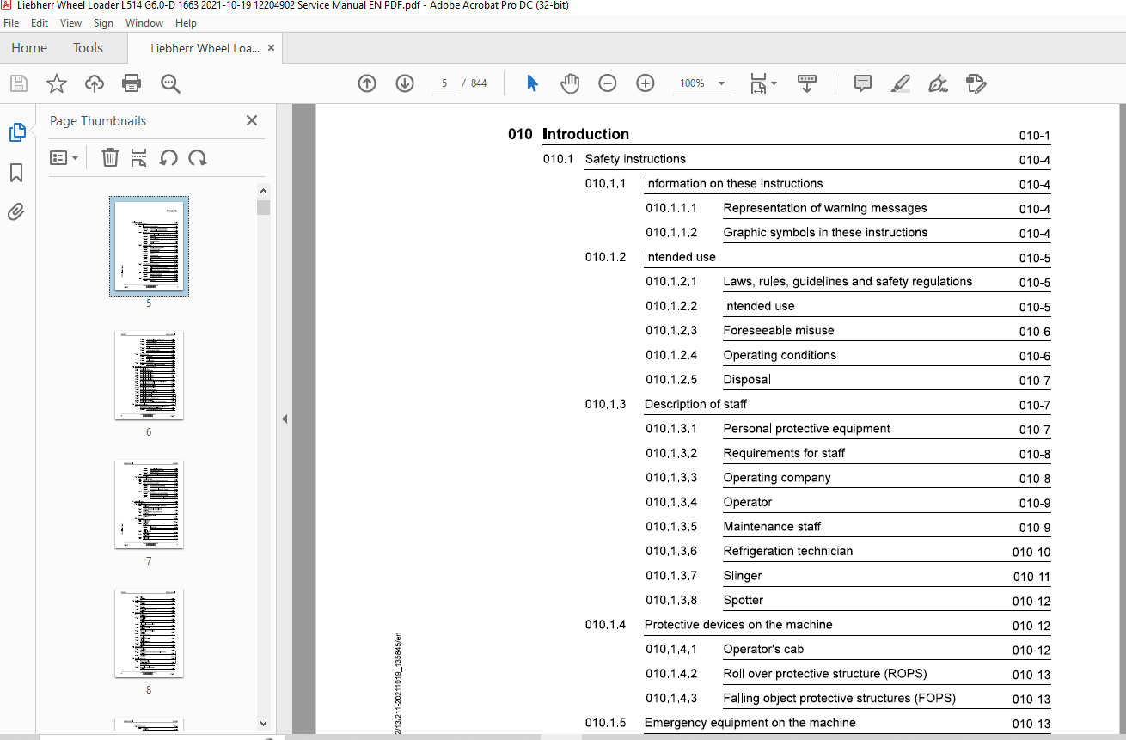Image resolution: width=1126 pixels, height=740 pixels.
Task: Close the Liebherr document tab
Action: tap(272, 48)
